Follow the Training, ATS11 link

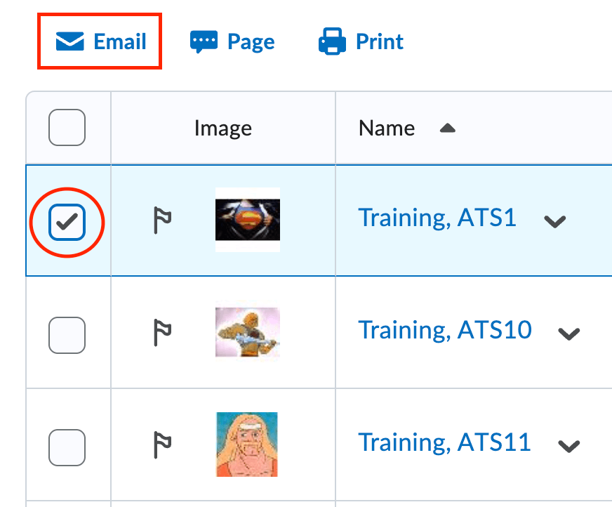444,442
